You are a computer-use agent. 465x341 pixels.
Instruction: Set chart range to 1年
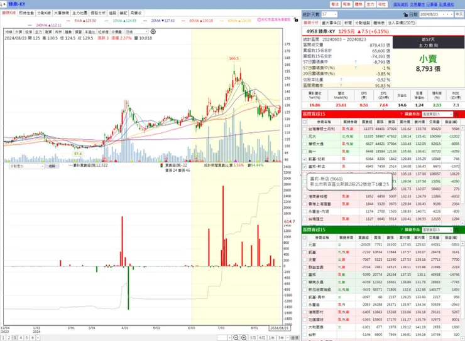[271, 337]
